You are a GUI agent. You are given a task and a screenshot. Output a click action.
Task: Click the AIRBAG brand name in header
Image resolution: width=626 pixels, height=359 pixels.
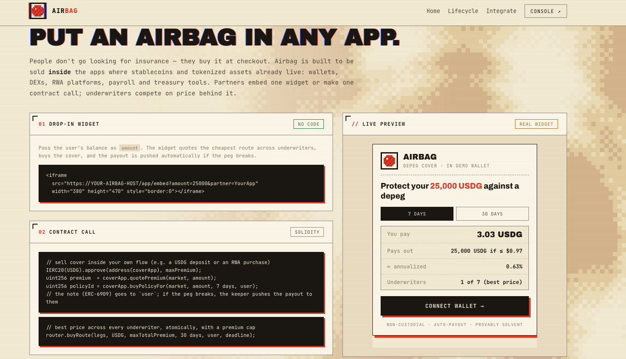pyautogui.click(x=65, y=11)
